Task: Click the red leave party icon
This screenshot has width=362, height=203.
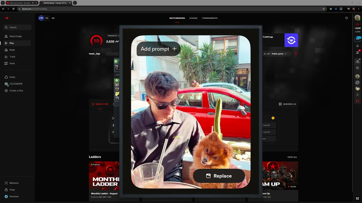Action: [x=296, y=54]
